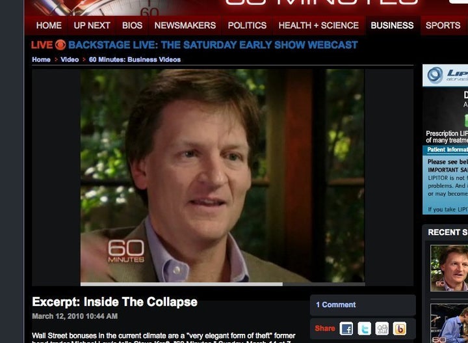Viewport: 468px width, 343px height.
Task: Open the 1 Comment link
Action: point(336,305)
